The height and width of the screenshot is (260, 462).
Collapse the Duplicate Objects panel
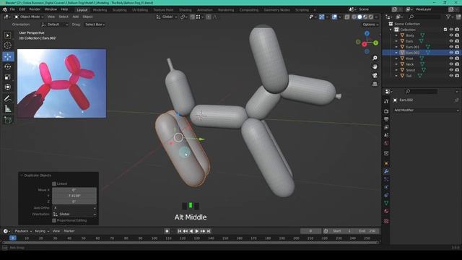point(22,175)
